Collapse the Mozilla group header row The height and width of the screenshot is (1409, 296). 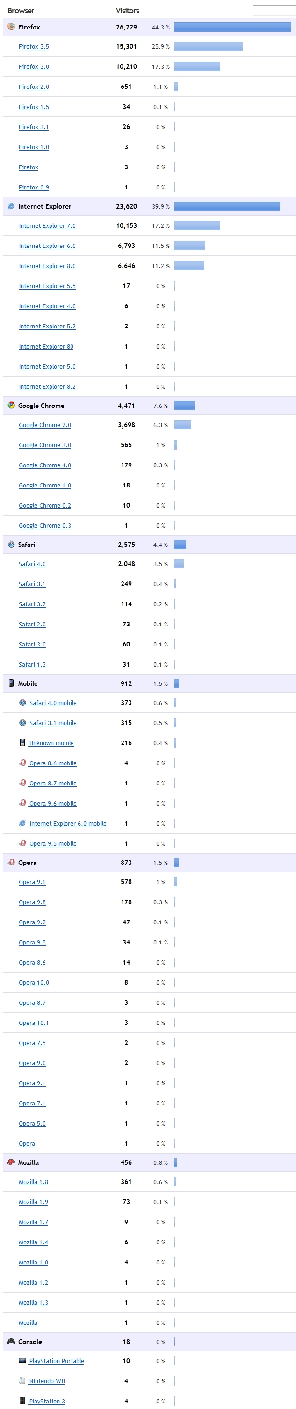[149, 1162]
